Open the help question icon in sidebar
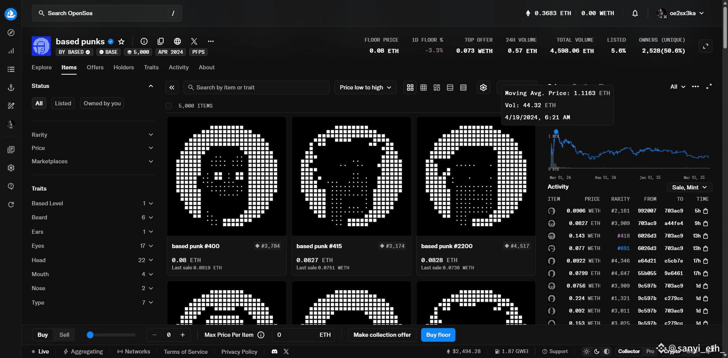The width and height of the screenshot is (728, 358). point(11,186)
